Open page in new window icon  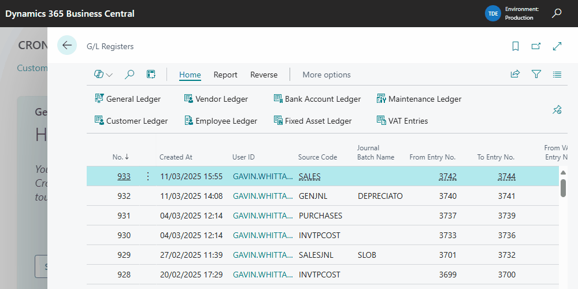(536, 46)
